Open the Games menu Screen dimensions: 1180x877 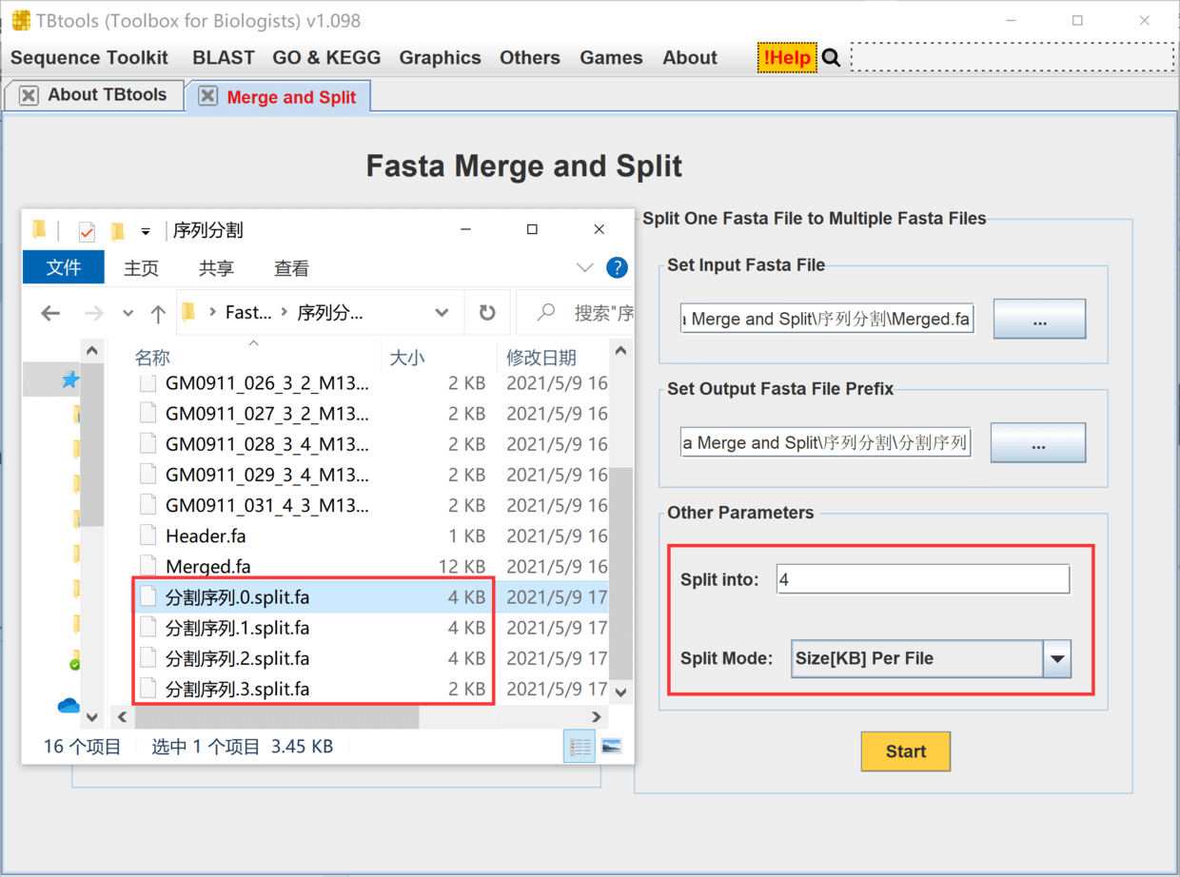point(611,58)
